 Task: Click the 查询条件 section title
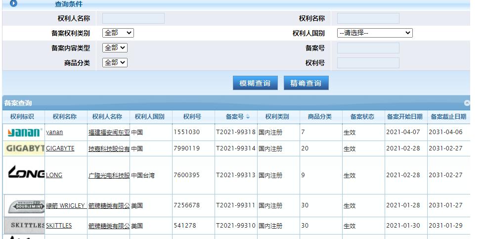(x=69, y=4)
